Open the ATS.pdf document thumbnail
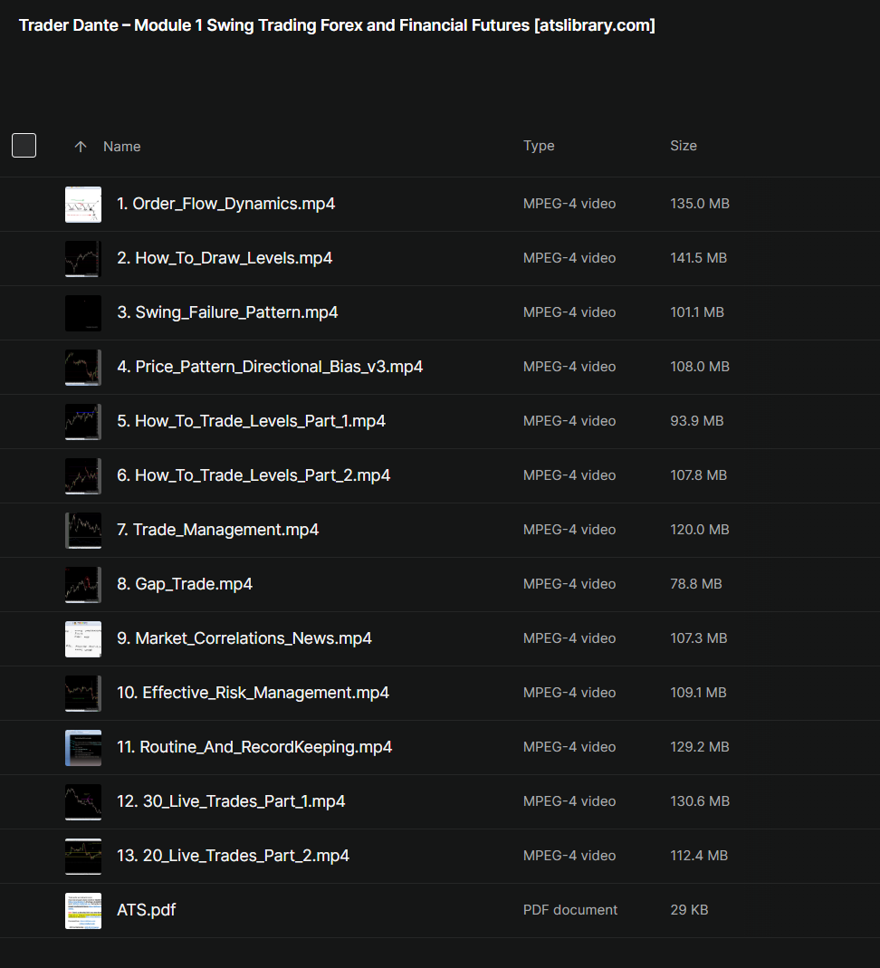Image resolution: width=880 pixels, height=968 pixels. [x=83, y=911]
